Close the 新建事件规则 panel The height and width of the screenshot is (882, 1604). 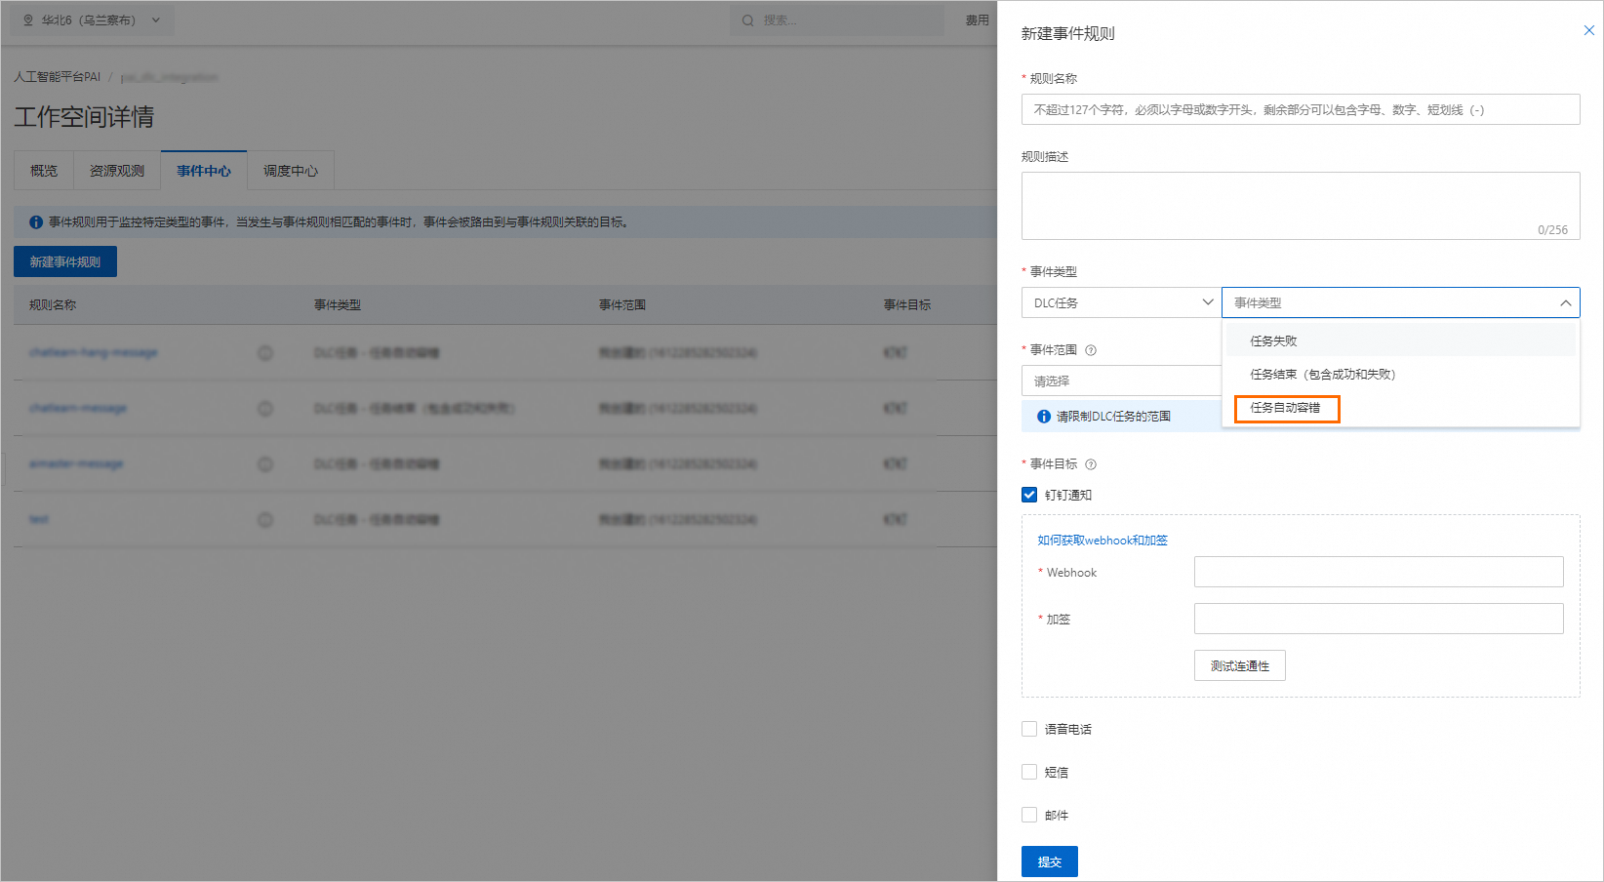(1588, 30)
